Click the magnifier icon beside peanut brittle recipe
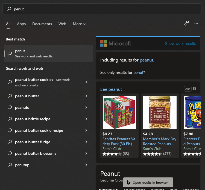The height and width of the screenshot is (190, 205). pyautogui.click(x=10, y=119)
